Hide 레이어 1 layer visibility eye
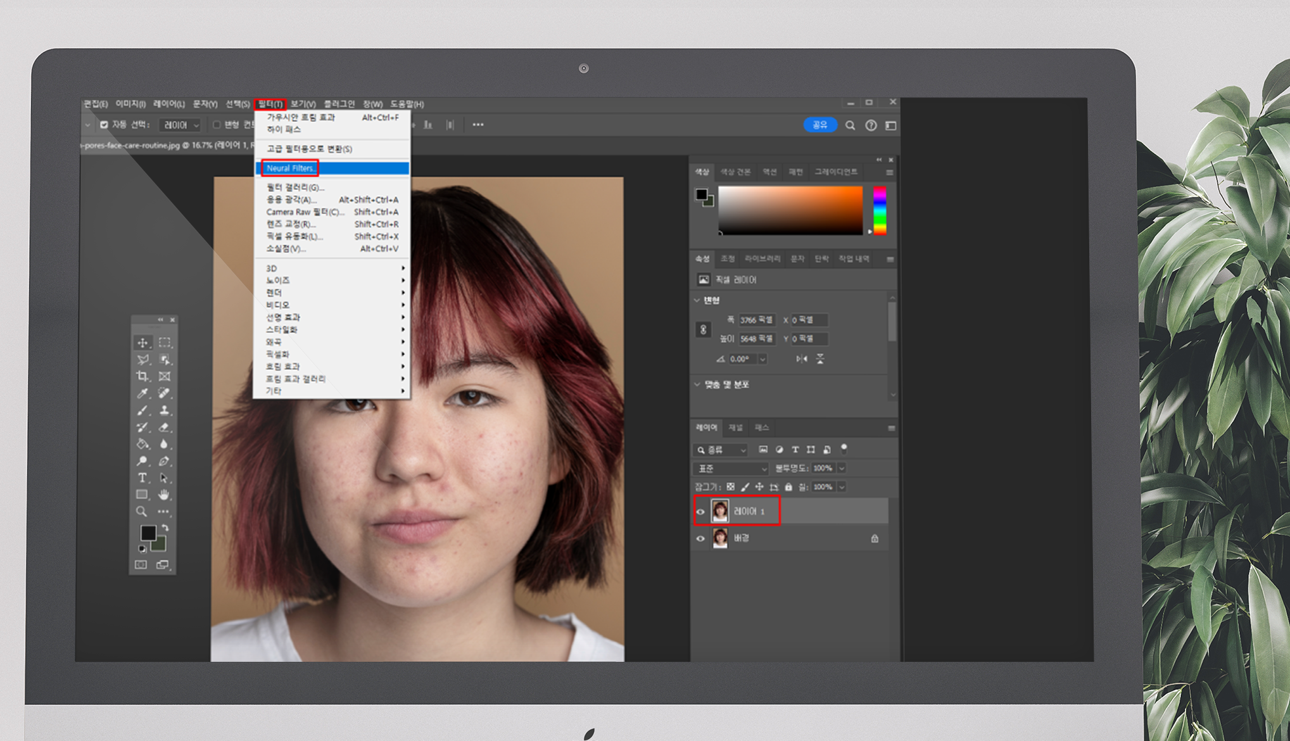 pyautogui.click(x=700, y=512)
